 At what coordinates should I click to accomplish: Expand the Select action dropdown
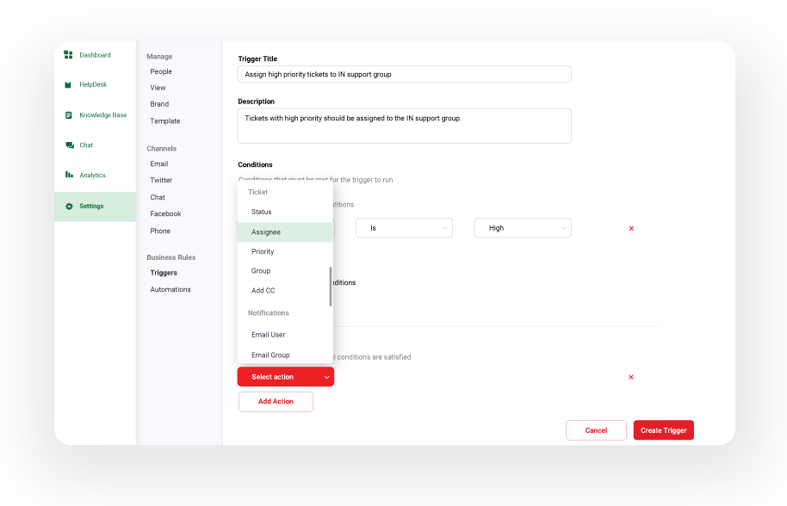(x=285, y=376)
